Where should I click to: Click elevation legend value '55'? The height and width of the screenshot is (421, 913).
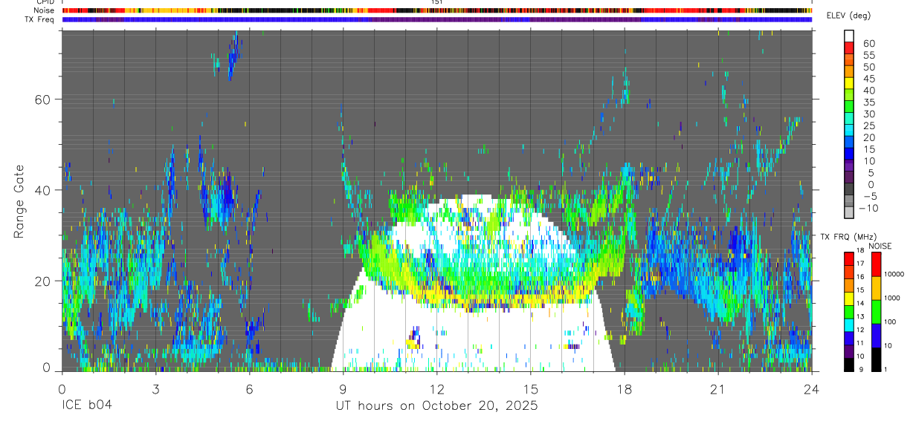click(868, 55)
